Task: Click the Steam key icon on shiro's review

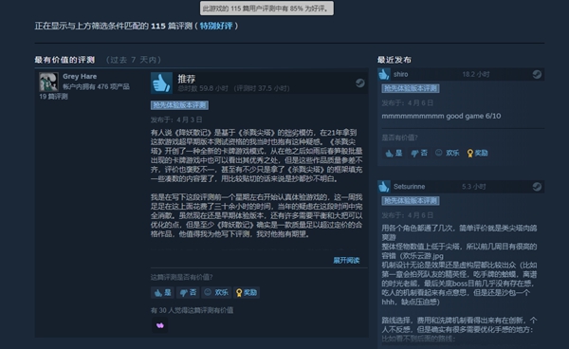Action: click(537, 74)
